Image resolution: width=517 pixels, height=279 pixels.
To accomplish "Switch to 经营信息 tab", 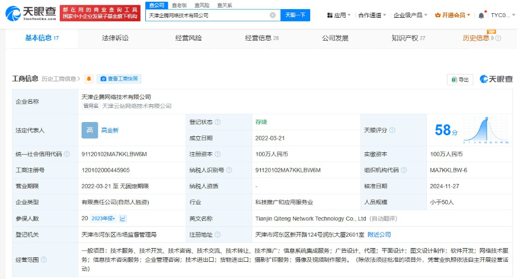I will click(262, 38).
